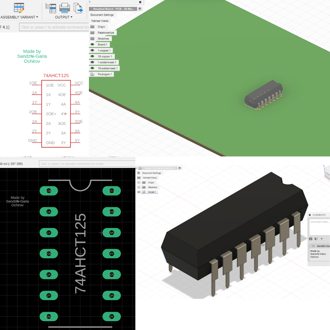Click the Packages:1 assembly icon

click(x=92, y=74)
